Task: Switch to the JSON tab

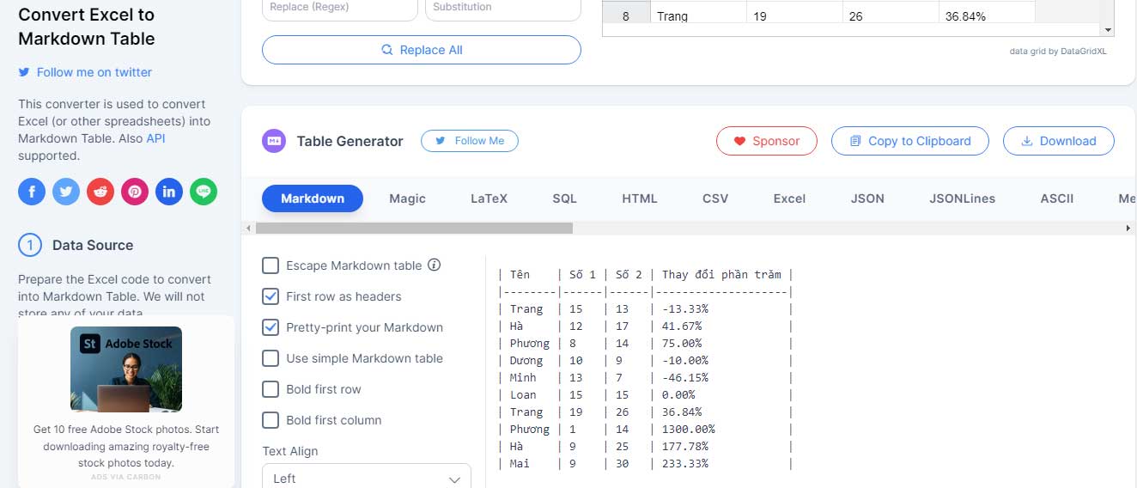Action: click(x=867, y=198)
